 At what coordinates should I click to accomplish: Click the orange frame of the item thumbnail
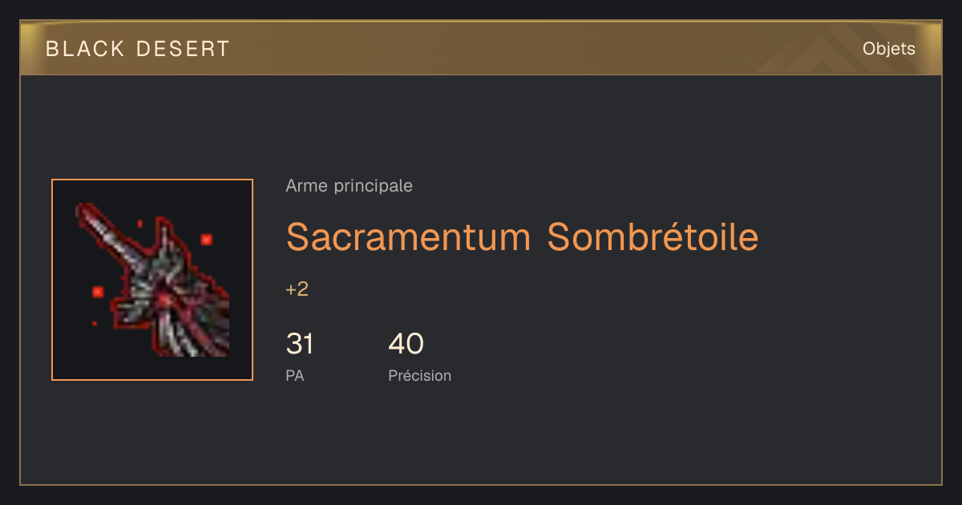(x=152, y=180)
